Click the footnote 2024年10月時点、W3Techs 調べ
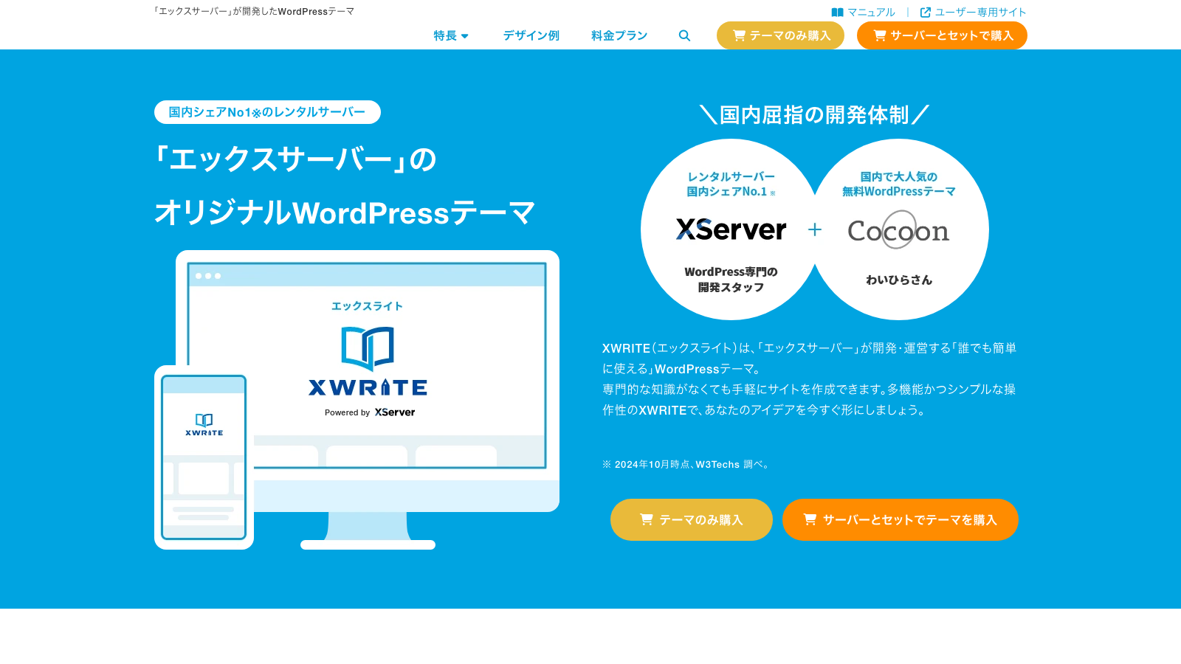This screenshot has width=1181, height=664. click(686, 464)
